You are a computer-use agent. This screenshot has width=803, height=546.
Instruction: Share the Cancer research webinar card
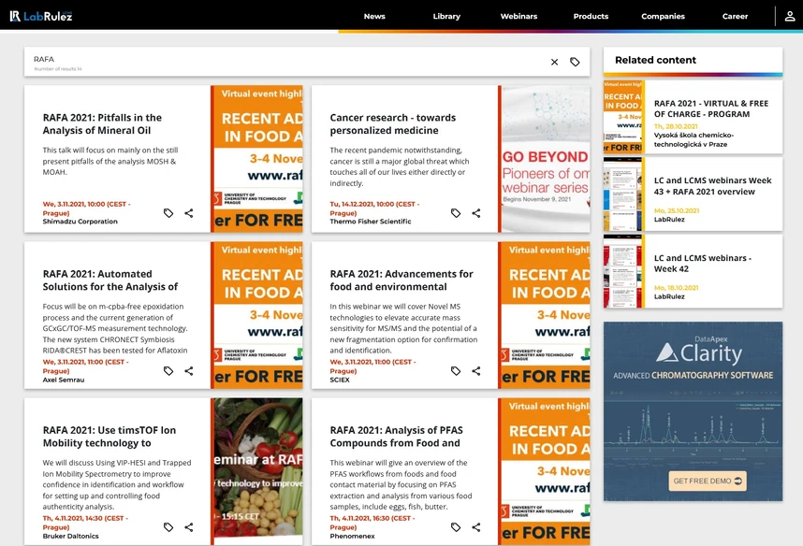[x=476, y=213]
